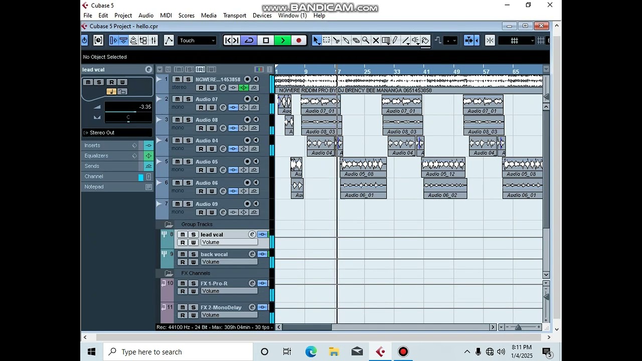Click the red Record transport button

click(x=299, y=41)
